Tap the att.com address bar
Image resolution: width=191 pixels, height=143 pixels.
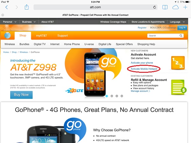(95, 7)
